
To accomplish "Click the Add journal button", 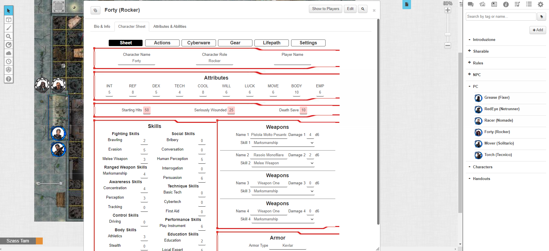I will pyautogui.click(x=538, y=30).
